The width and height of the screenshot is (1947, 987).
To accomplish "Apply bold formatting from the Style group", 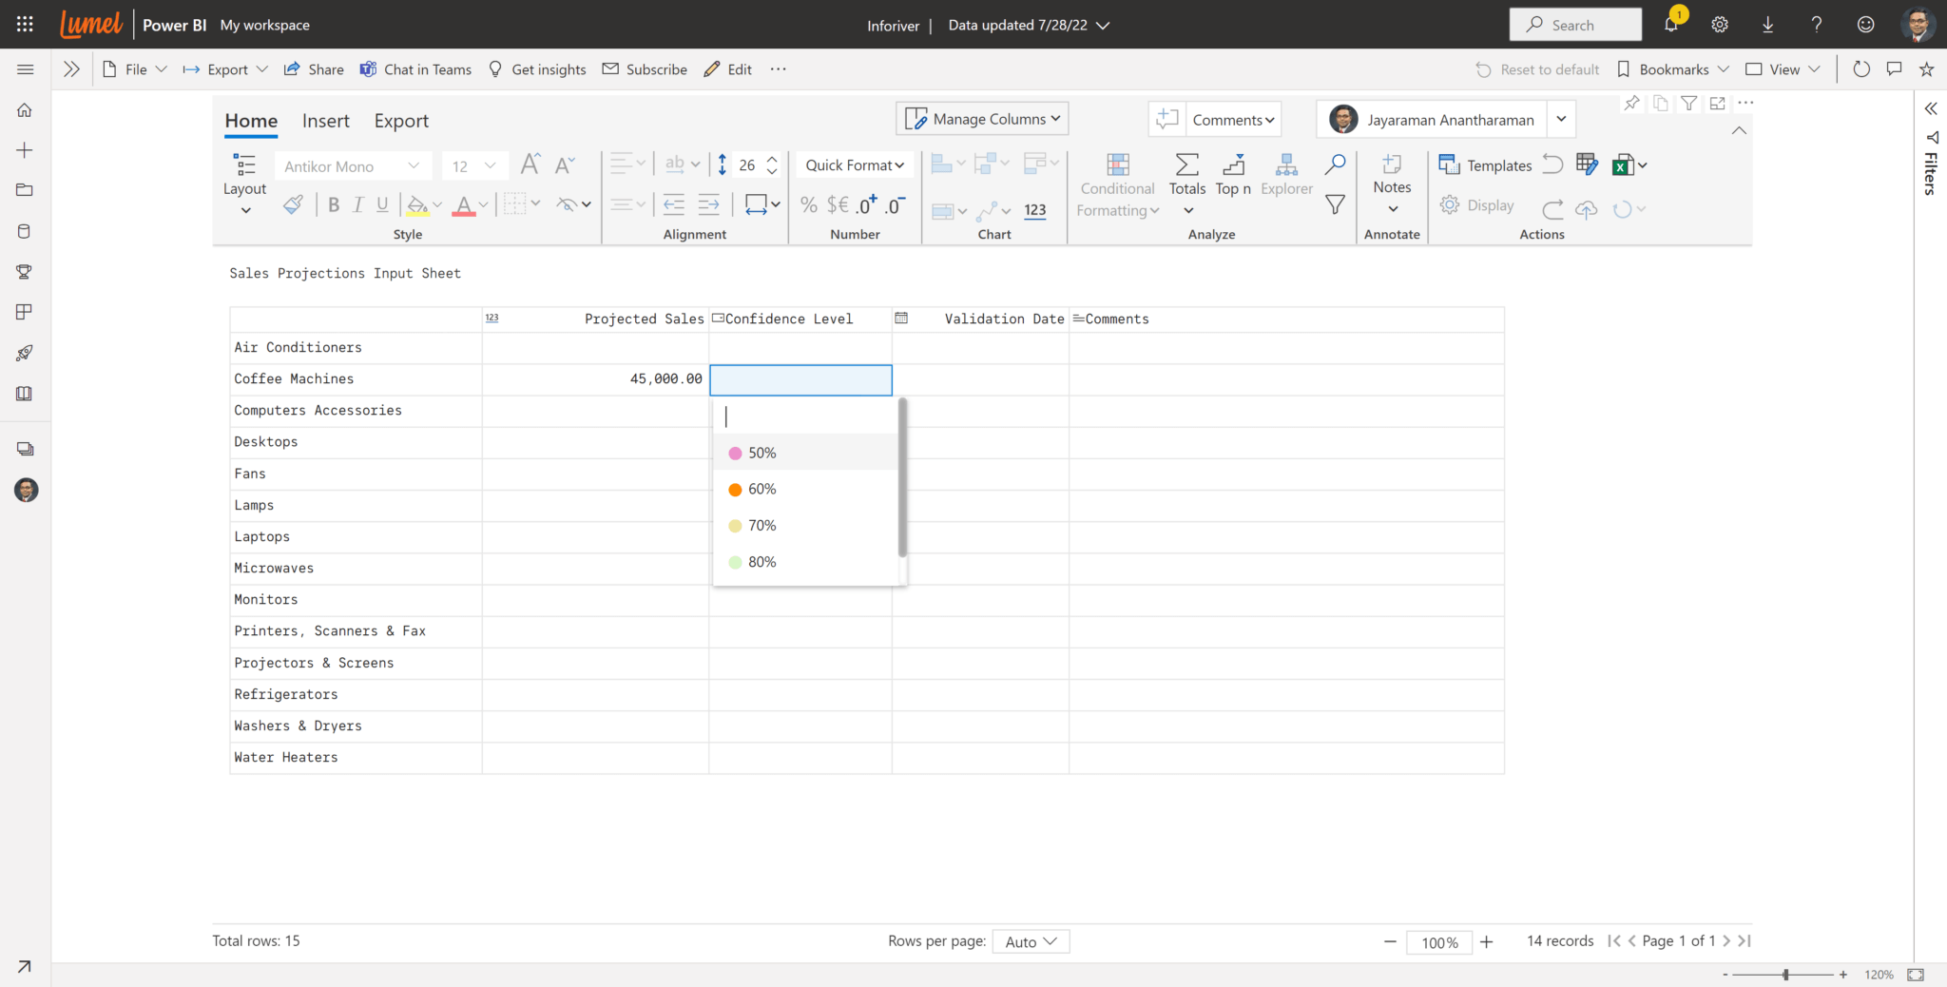I will pyautogui.click(x=333, y=203).
